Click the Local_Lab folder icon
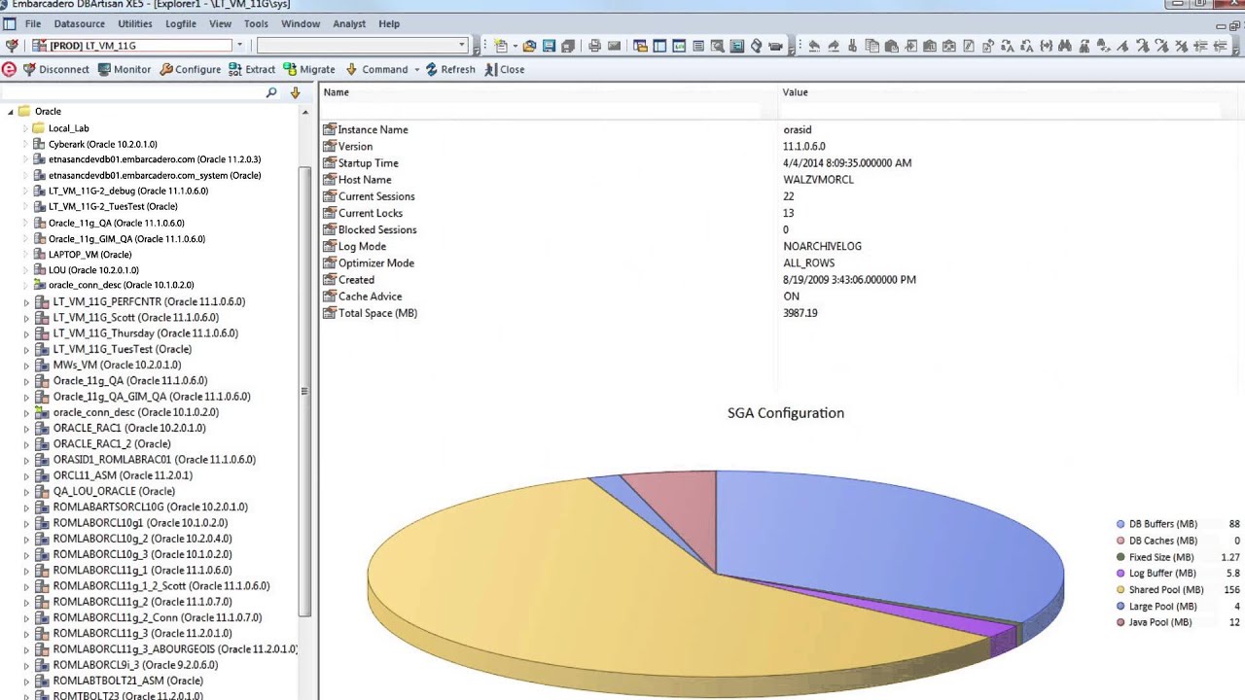The width and height of the screenshot is (1245, 700). (x=39, y=127)
